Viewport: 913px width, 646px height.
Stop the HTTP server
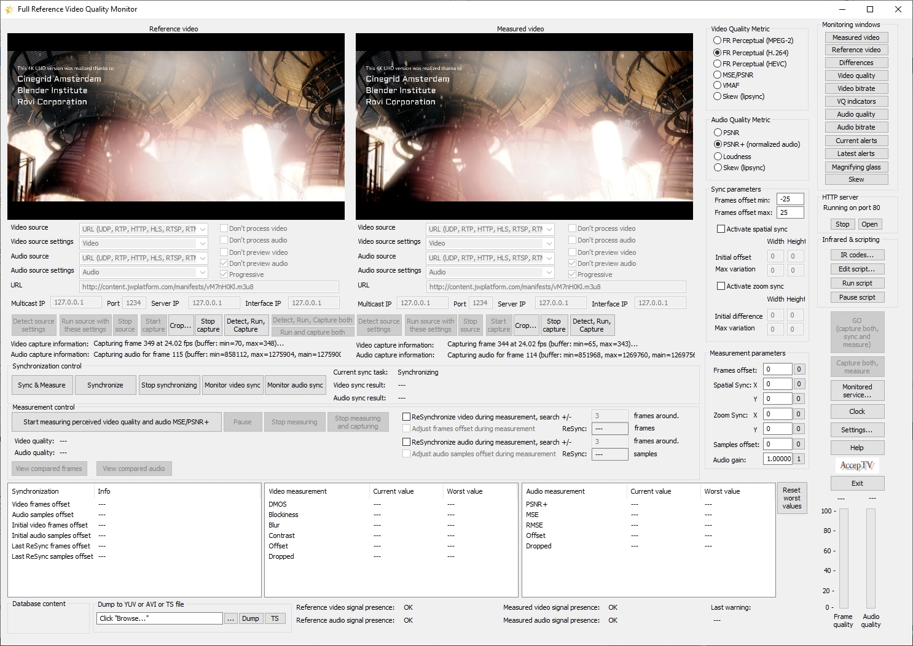point(842,224)
